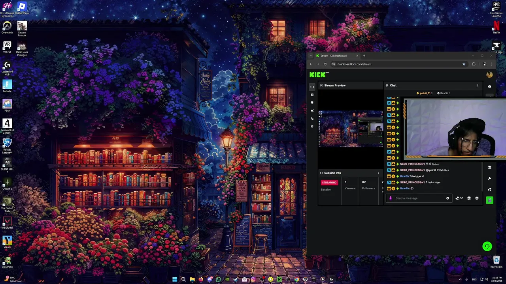506x284 pixels.
Task: Open the trophy icon in Kick sidebar
Action: (x=312, y=103)
